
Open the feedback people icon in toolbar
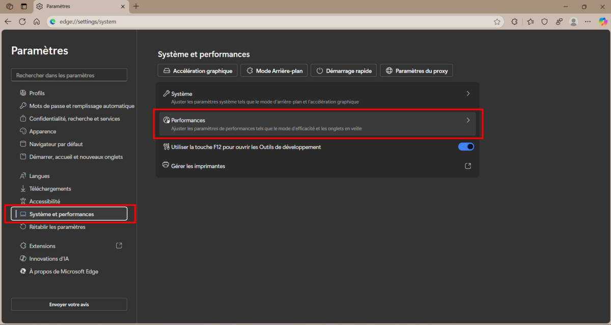(559, 22)
